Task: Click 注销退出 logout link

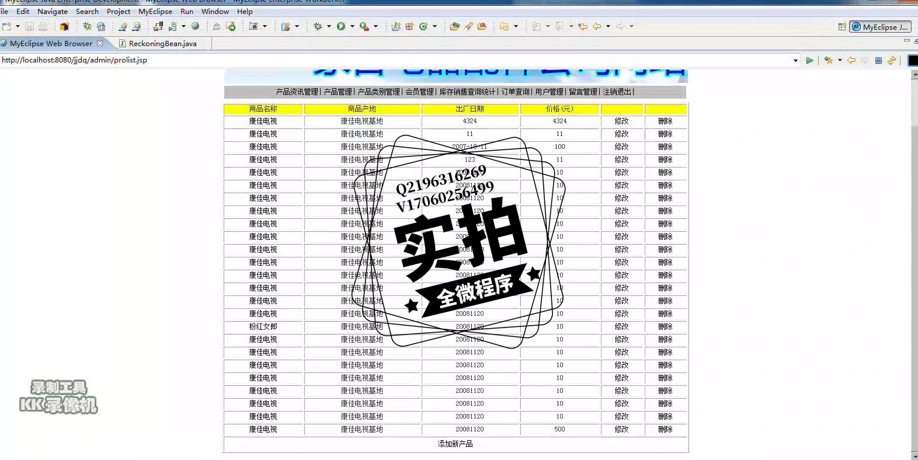Action: click(617, 92)
